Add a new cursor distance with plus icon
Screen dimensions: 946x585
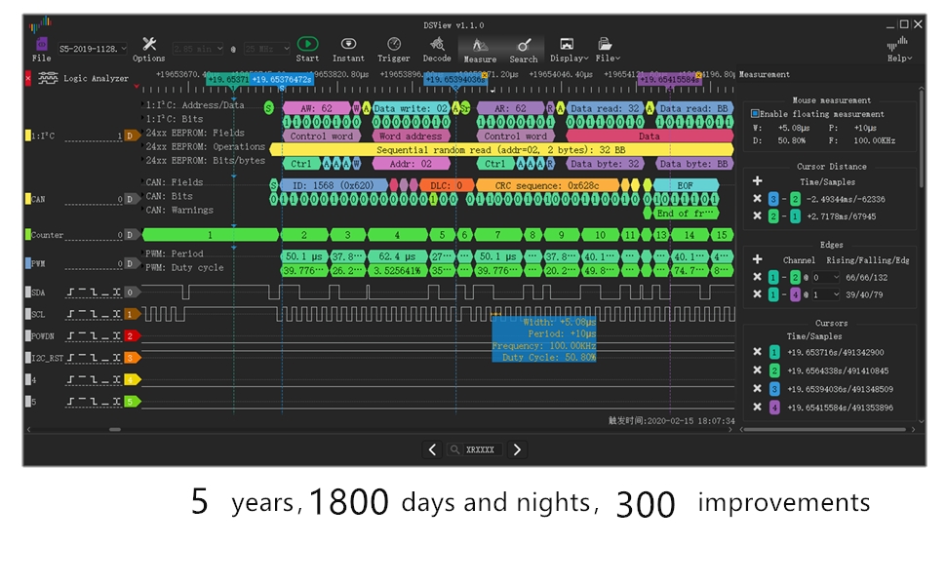pos(758,180)
